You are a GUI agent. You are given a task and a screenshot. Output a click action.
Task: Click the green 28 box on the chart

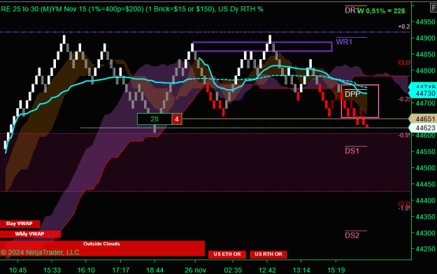tap(155, 119)
